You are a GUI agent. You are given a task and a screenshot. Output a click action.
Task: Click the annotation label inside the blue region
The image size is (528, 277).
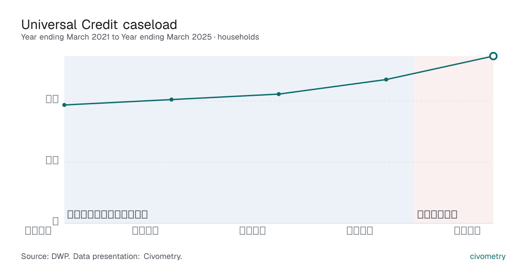coord(107,215)
